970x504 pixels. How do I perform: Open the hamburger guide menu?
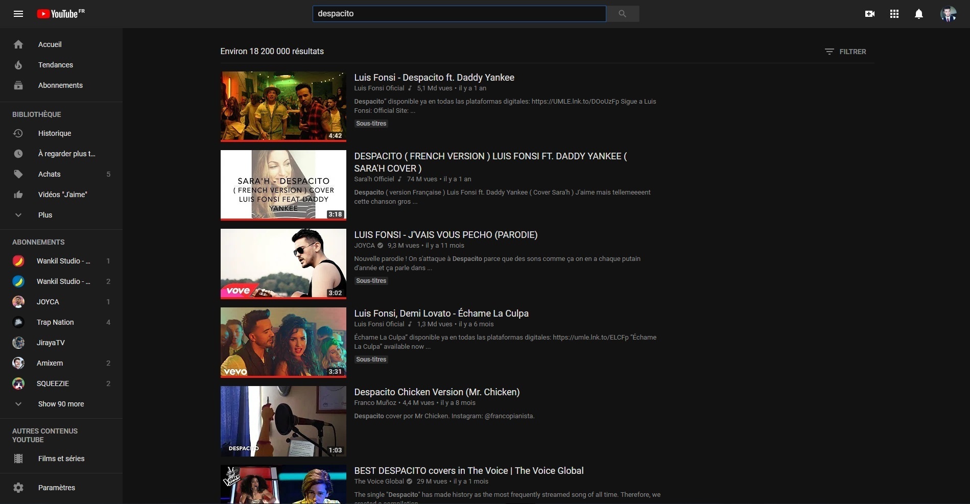point(18,14)
